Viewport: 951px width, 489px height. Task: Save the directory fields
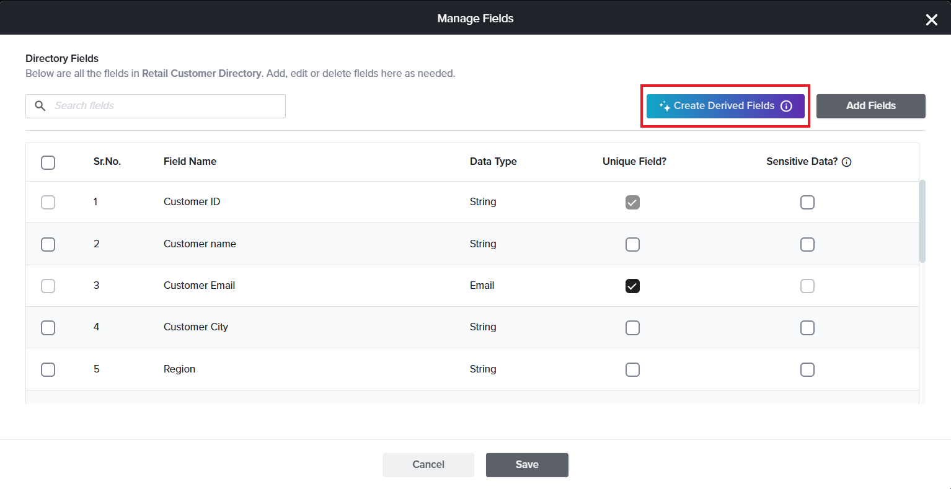click(527, 465)
